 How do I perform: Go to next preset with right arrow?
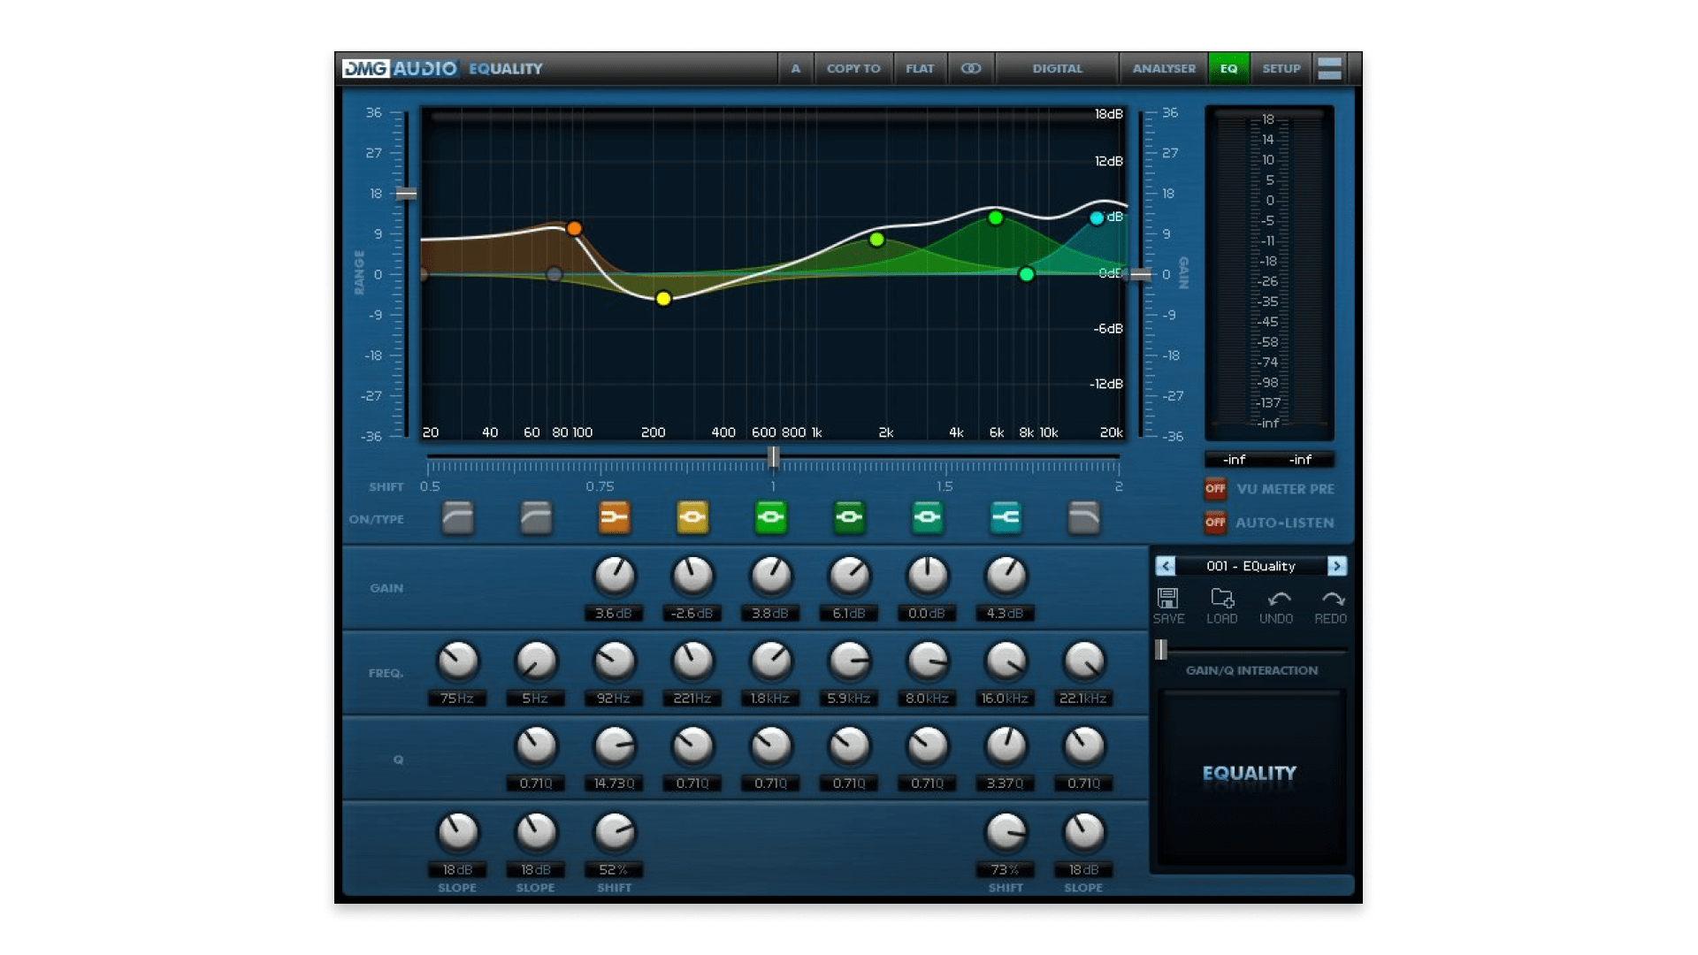[1337, 566]
